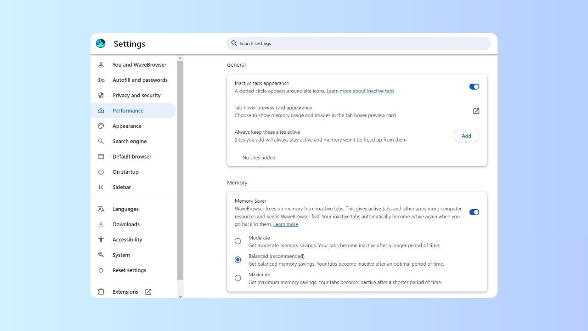Image resolution: width=588 pixels, height=331 pixels.
Task: Turn off the Memory Saver toggle
Action: point(474,212)
